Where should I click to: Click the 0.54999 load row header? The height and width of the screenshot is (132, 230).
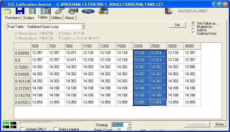tap(23, 74)
